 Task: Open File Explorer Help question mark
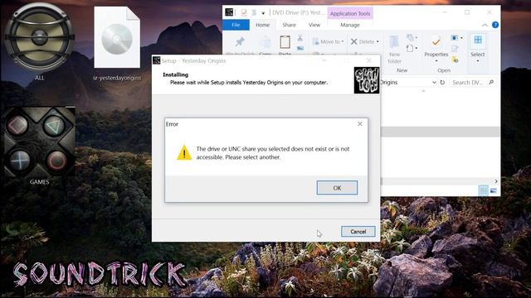point(495,25)
